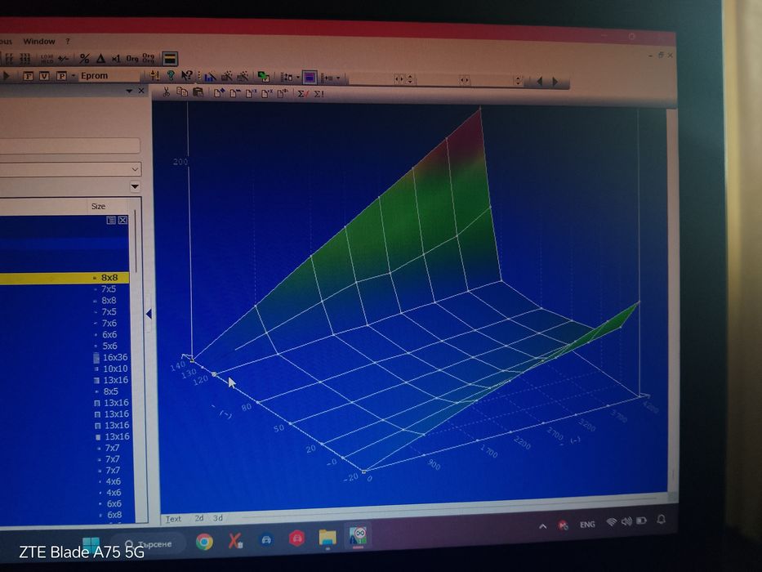Click the blue bar chart icon
The width and height of the screenshot is (762, 572).
pyautogui.click(x=211, y=76)
